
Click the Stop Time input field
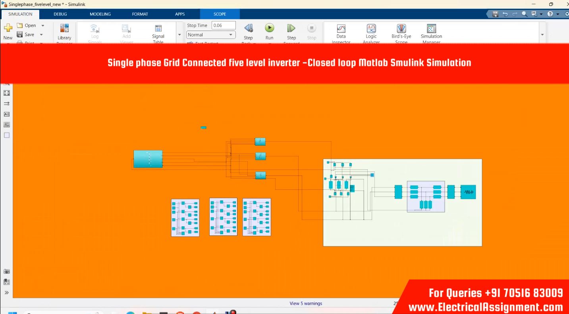[x=224, y=25]
